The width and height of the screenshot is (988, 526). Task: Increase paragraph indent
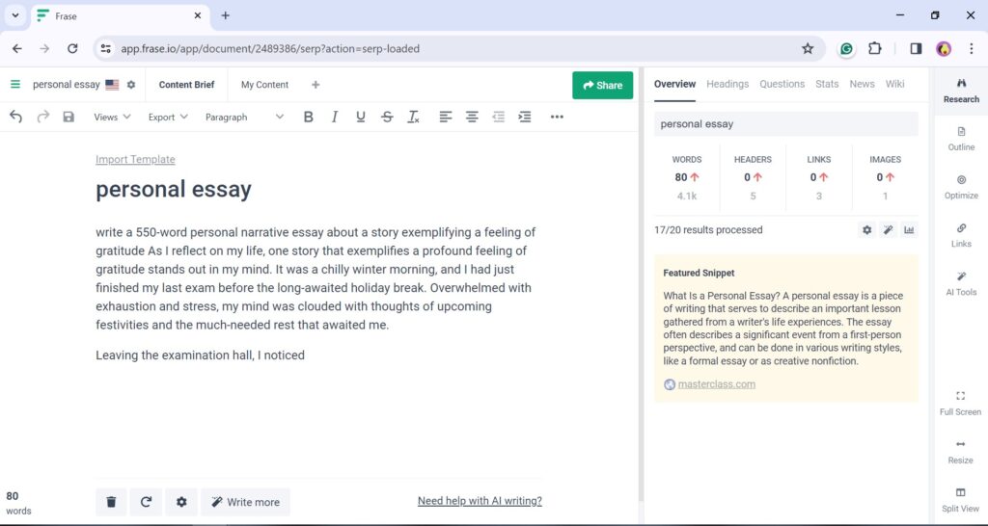point(524,117)
